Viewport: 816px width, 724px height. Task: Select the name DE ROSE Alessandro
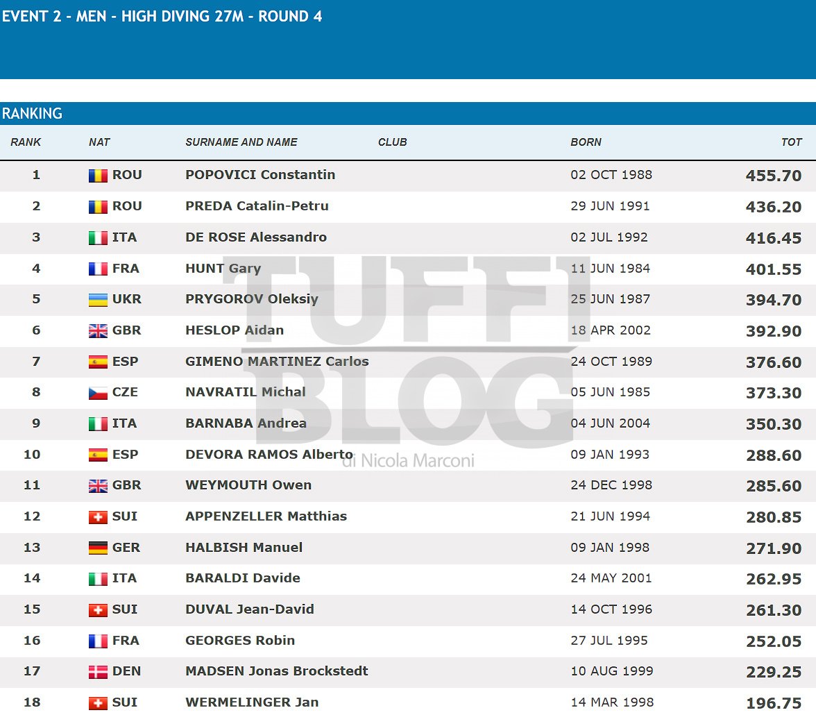[x=256, y=237]
